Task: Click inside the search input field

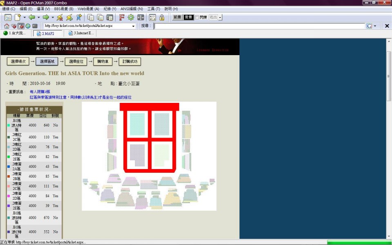Action: point(259,26)
